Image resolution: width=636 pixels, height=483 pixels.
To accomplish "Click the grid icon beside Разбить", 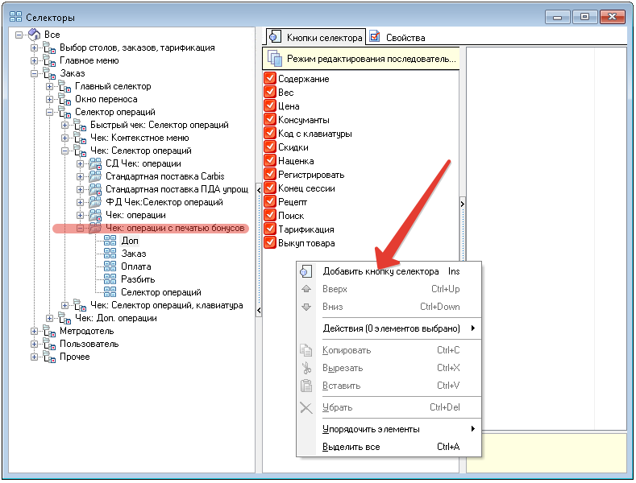I will tap(110, 279).
